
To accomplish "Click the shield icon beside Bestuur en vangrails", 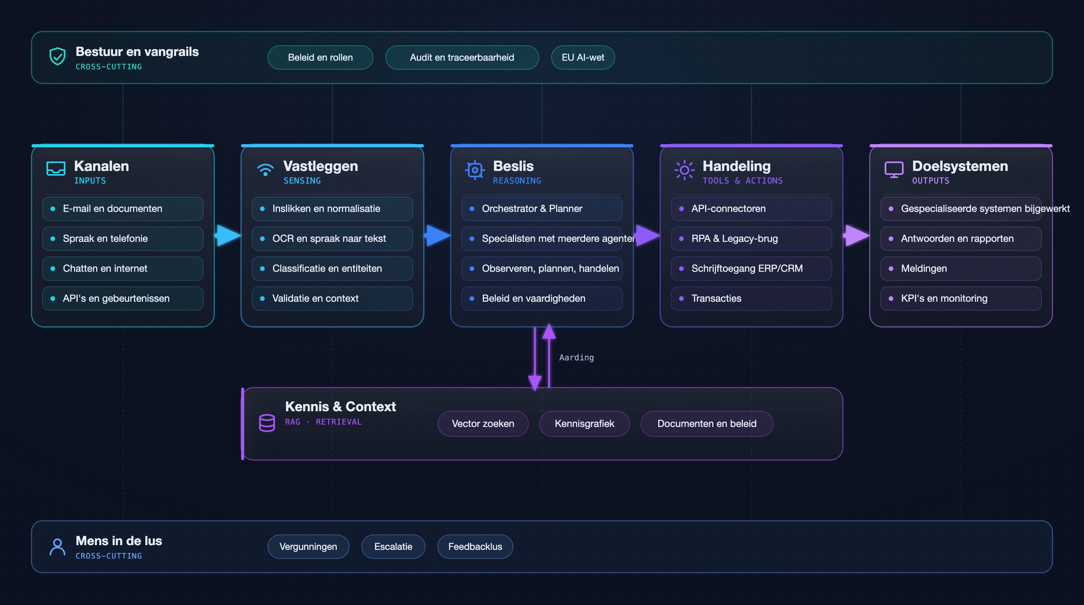I will (x=57, y=56).
